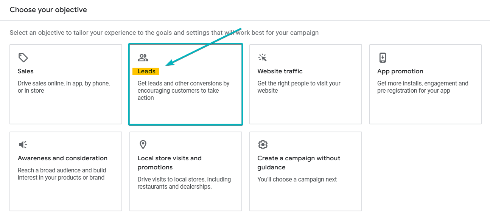The height and width of the screenshot is (217, 490).
Task: Click the 'right people to visit' description
Action: 299,87
